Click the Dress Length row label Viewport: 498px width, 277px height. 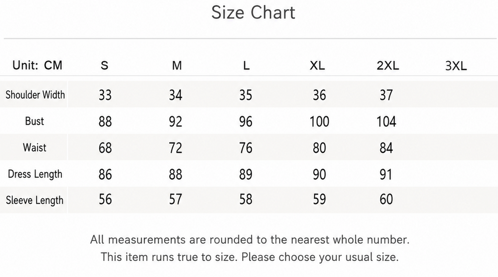coord(35,174)
